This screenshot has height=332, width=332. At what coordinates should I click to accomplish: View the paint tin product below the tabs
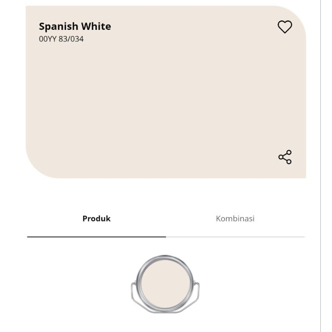165,284
